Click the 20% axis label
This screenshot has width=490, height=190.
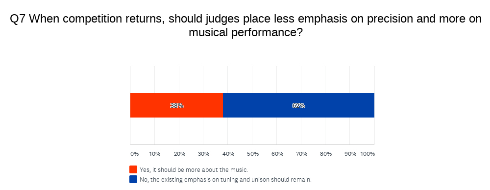(179, 154)
